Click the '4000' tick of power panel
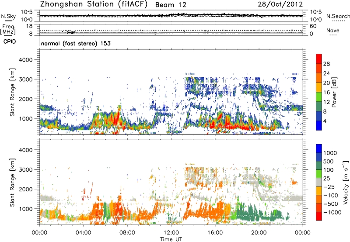 25,60
